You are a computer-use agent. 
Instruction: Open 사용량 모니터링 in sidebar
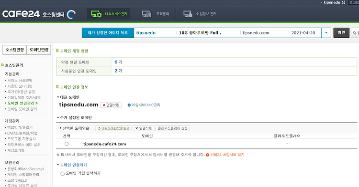(x=20, y=86)
